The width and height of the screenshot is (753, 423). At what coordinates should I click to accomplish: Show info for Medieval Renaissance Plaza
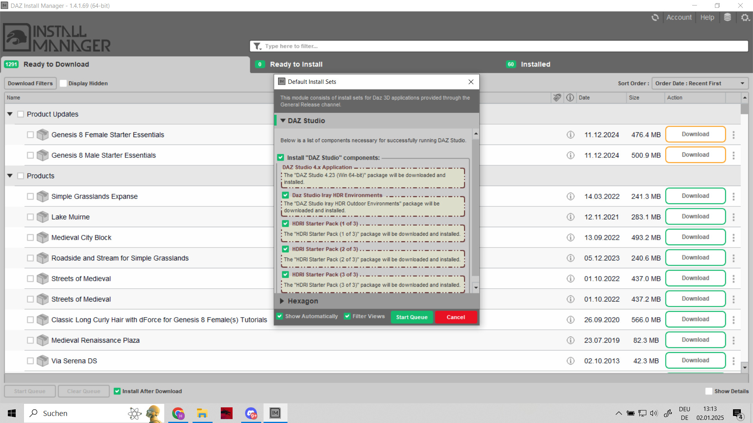point(571,340)
